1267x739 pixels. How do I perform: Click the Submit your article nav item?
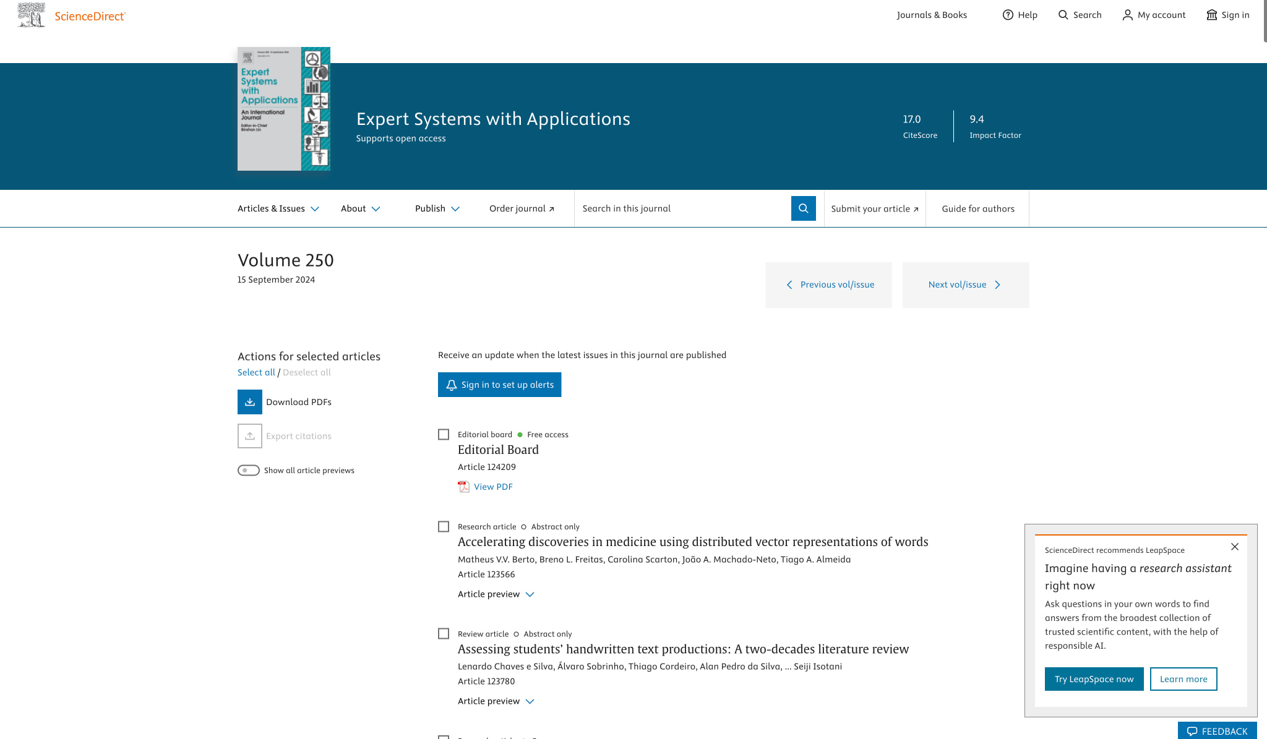(x=875, y=209)
